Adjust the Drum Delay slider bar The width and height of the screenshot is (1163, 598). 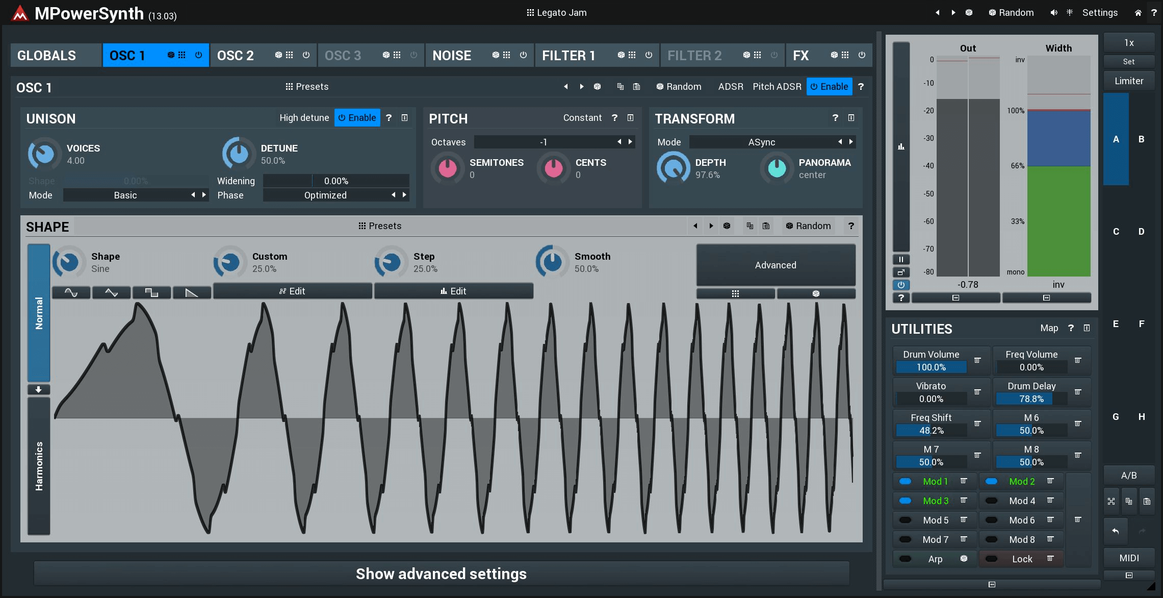click(1031, 399)
